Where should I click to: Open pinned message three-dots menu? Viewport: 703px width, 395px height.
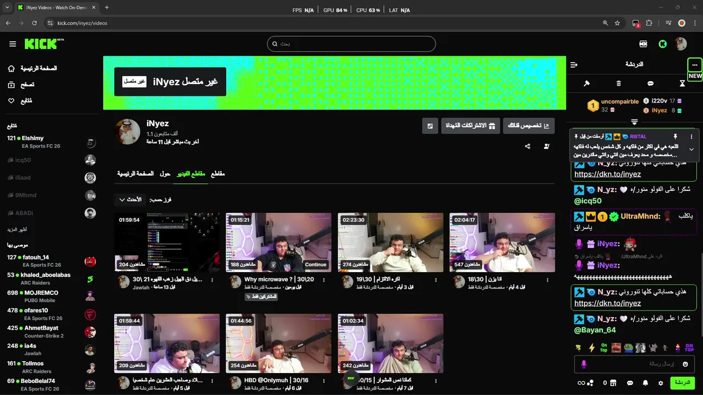pyautogui.click(x=691, y=136)
